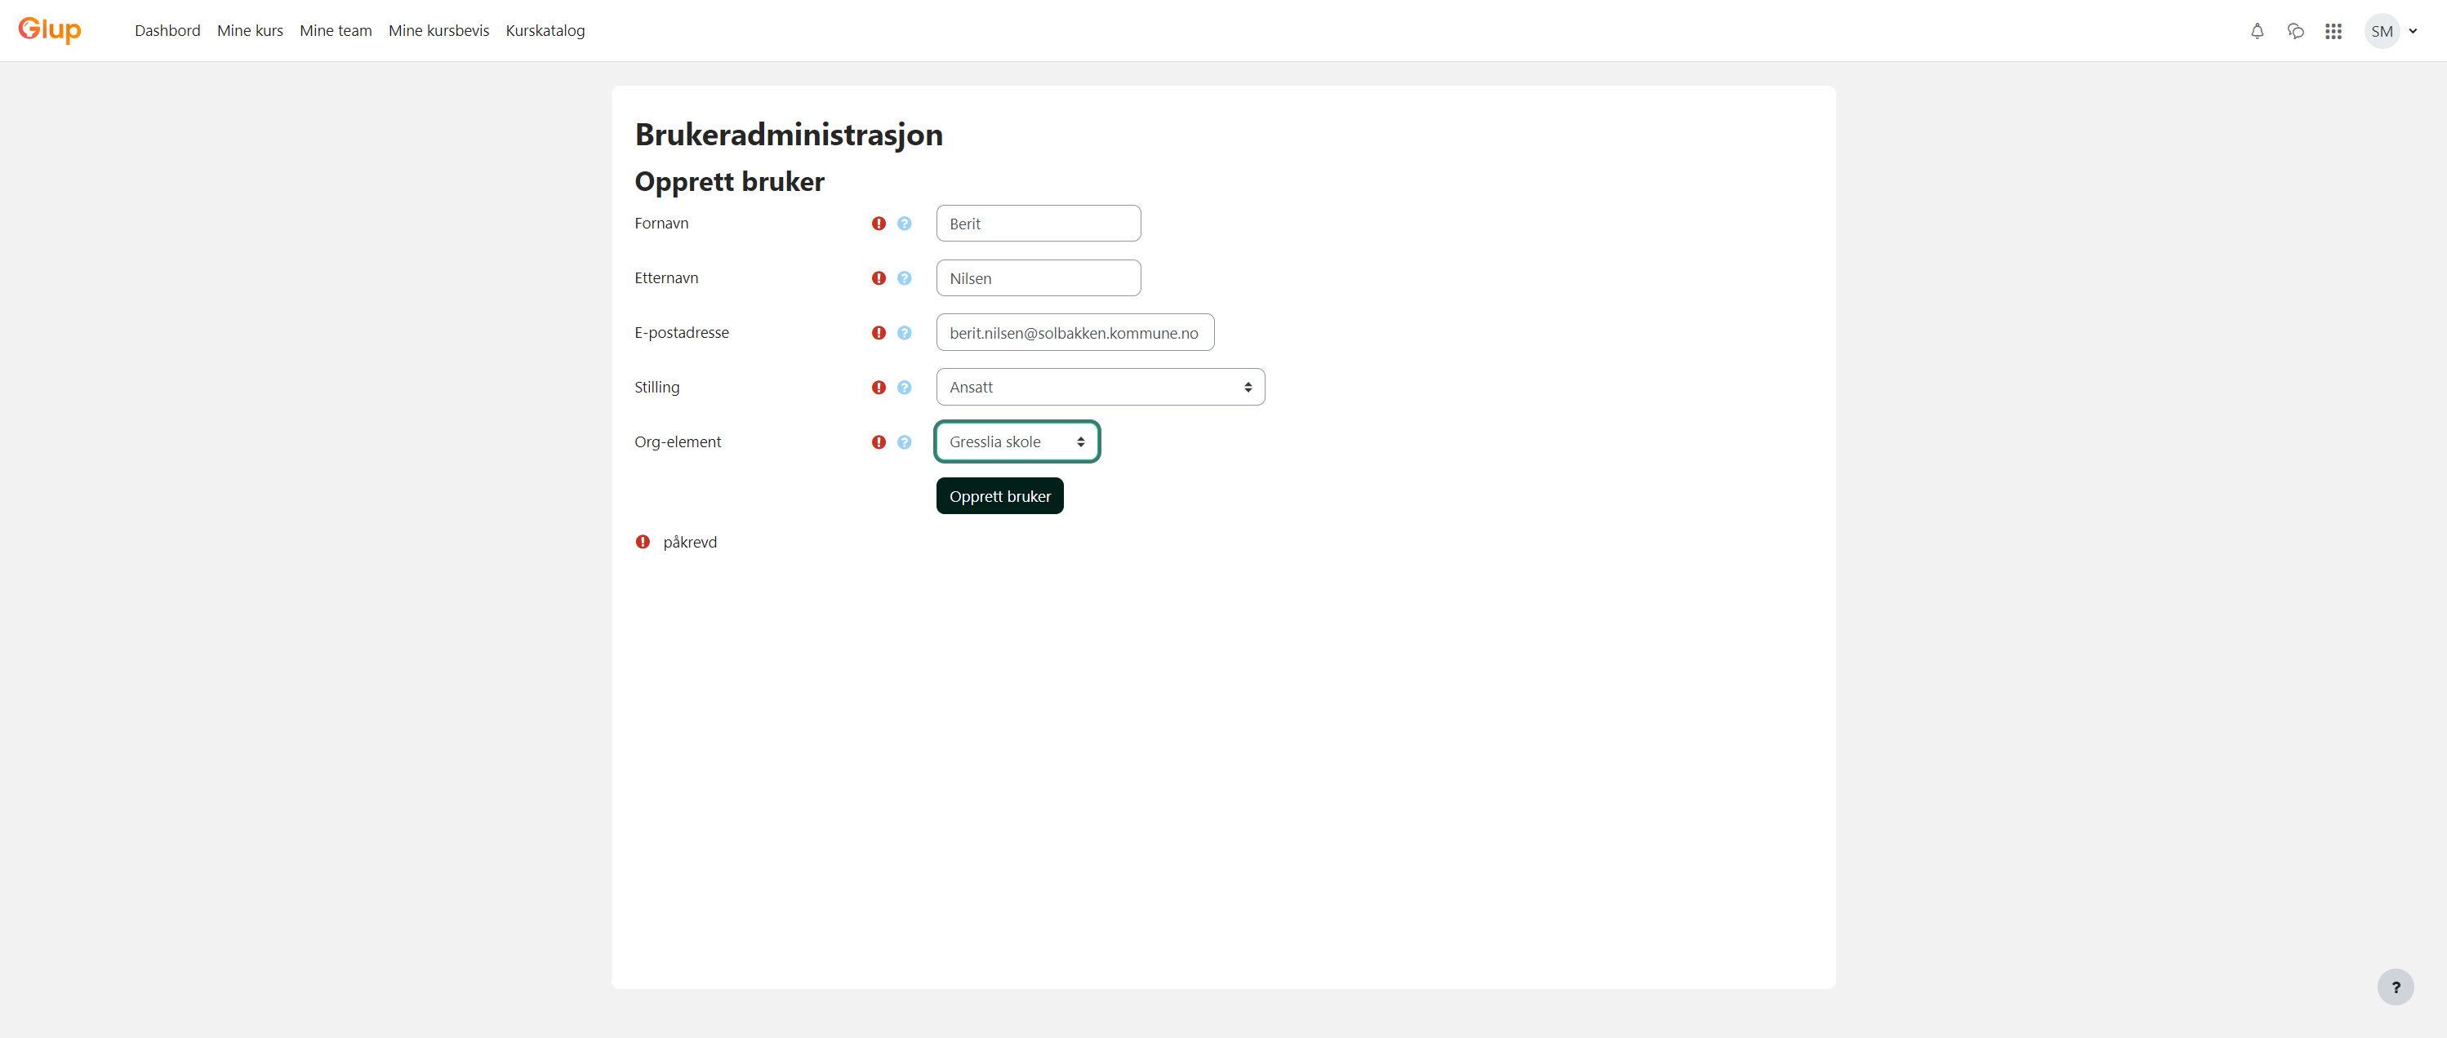Show help for Org-element field

tap(905, 441)
